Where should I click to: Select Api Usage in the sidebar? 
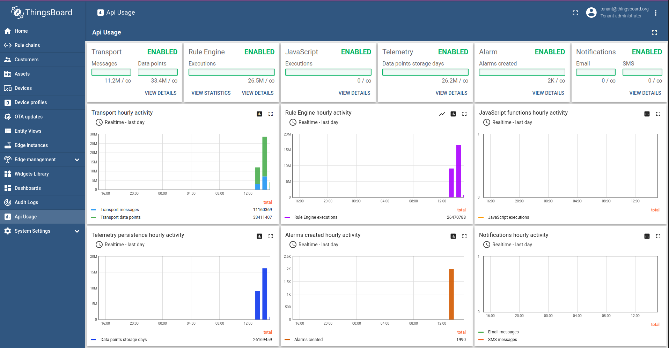pos(25,217)
